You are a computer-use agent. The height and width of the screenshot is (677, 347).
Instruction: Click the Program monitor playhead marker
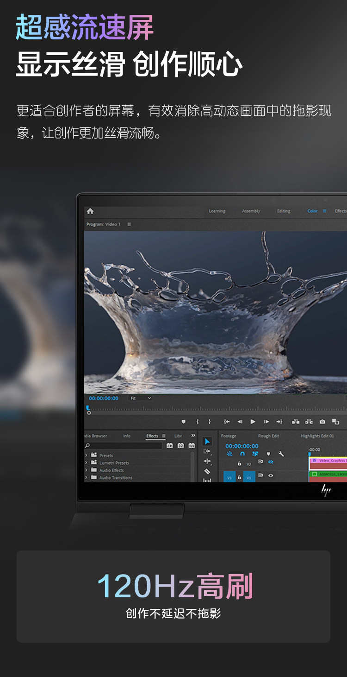click(x=88, y=408)
